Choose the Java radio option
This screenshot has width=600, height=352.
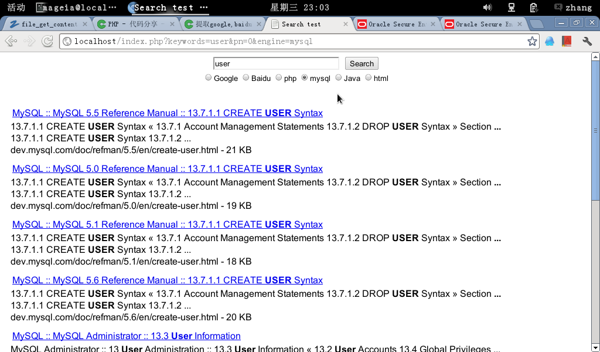point(339,77)
